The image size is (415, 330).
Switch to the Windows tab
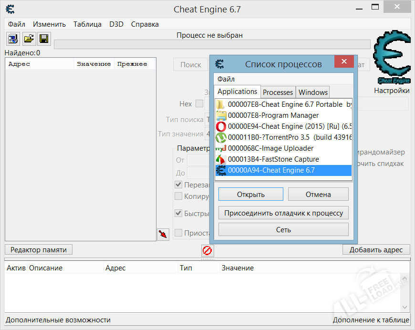(x=313, y=92)
